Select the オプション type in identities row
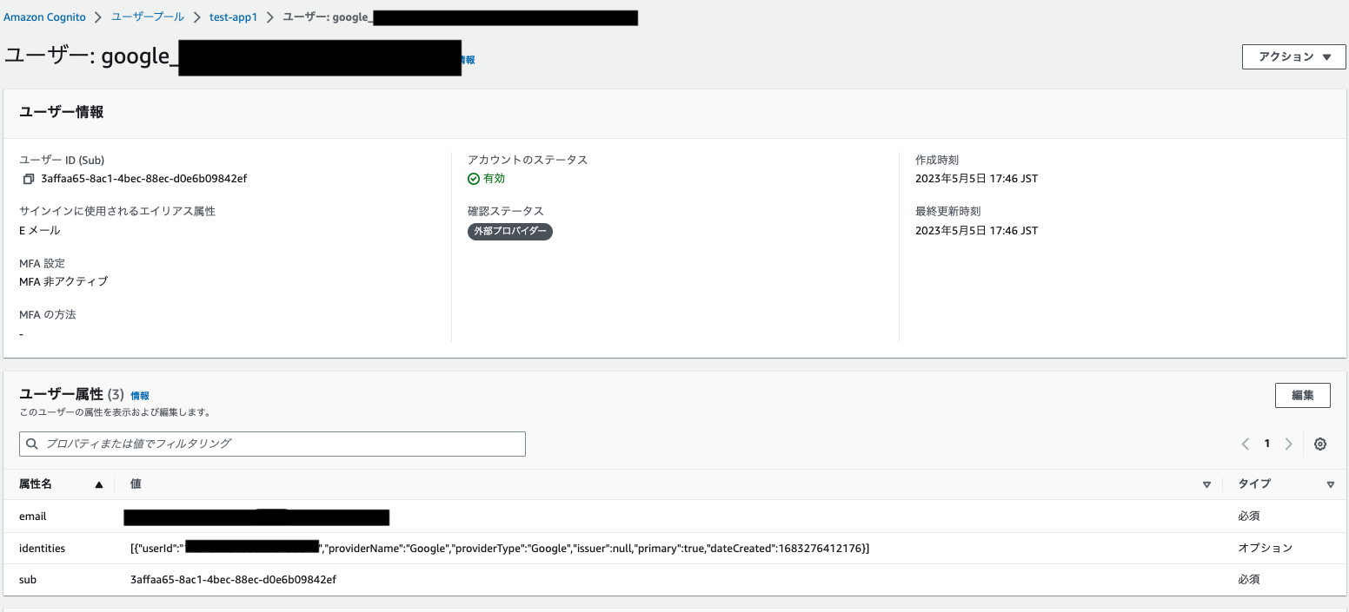The width and height of the screenshot is (1349, 612). [1266, 549]
